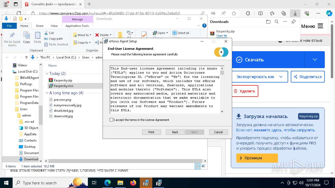Click Cut in Explorer ribbon

tap(49, 33)
